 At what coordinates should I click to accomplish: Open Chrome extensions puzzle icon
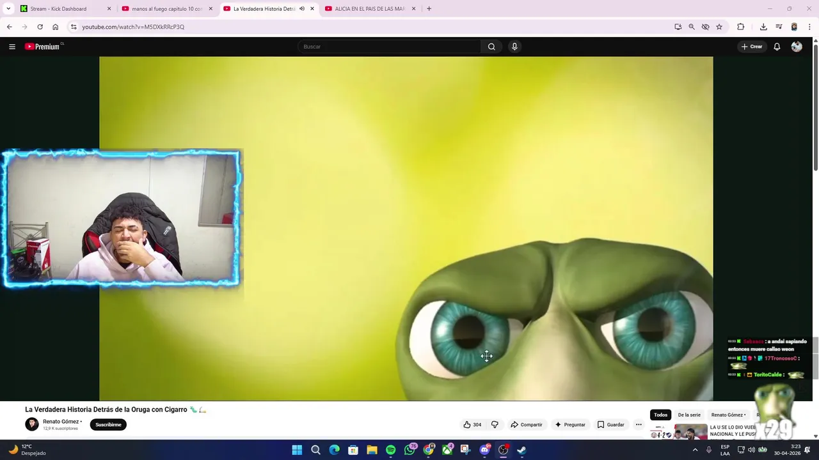pyautogui.click(x=740, y=27)
